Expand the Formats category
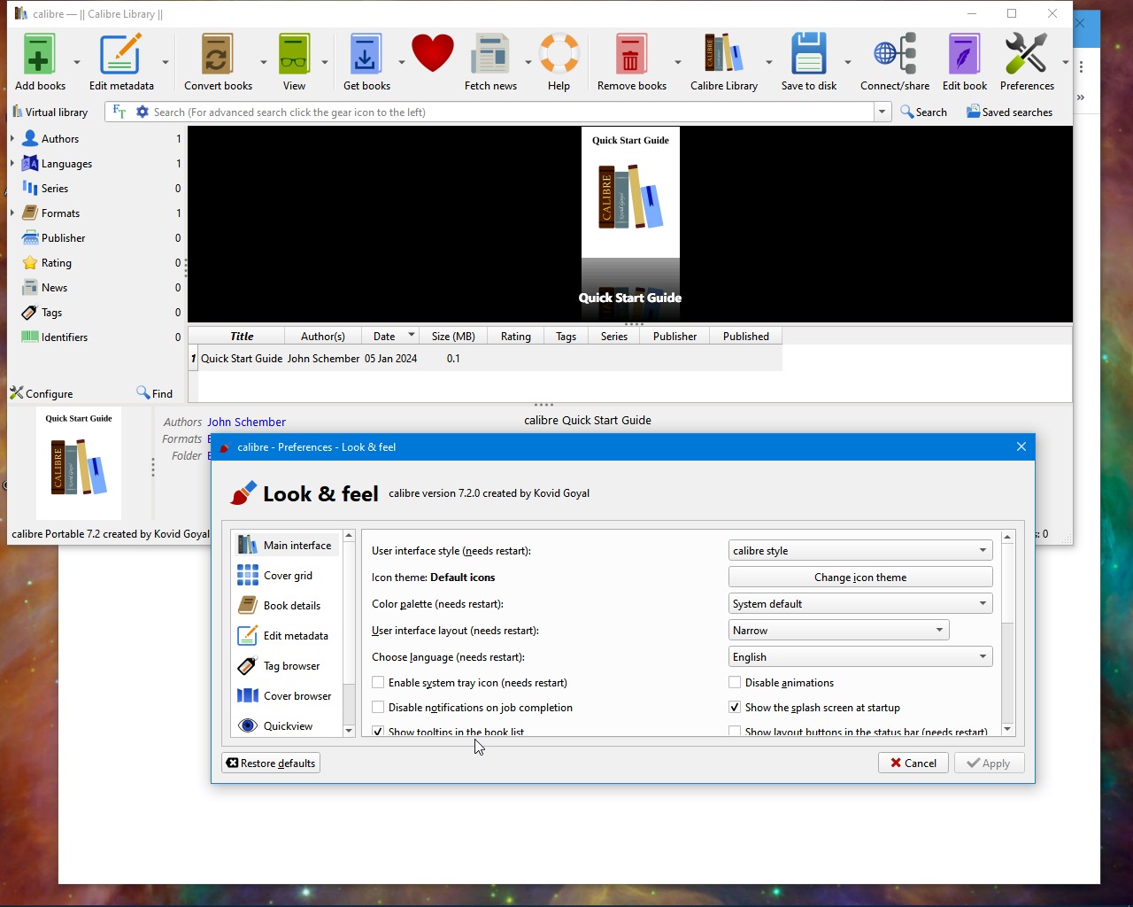Screen dimensions: 1133x907 (x=12, y=213)
